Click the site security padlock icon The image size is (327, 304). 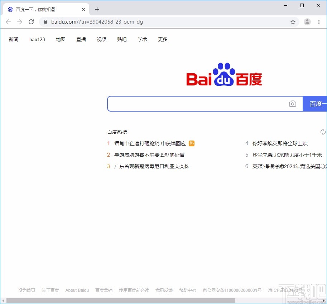click(45, 21)
